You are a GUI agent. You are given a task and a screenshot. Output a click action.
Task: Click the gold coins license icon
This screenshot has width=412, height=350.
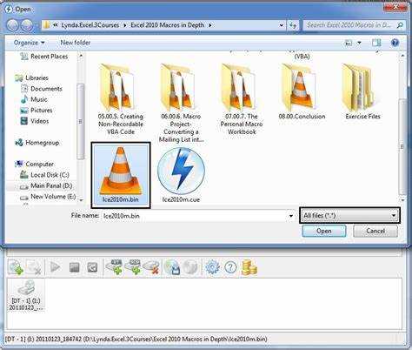pyautogui.click(x=249, y=267)
